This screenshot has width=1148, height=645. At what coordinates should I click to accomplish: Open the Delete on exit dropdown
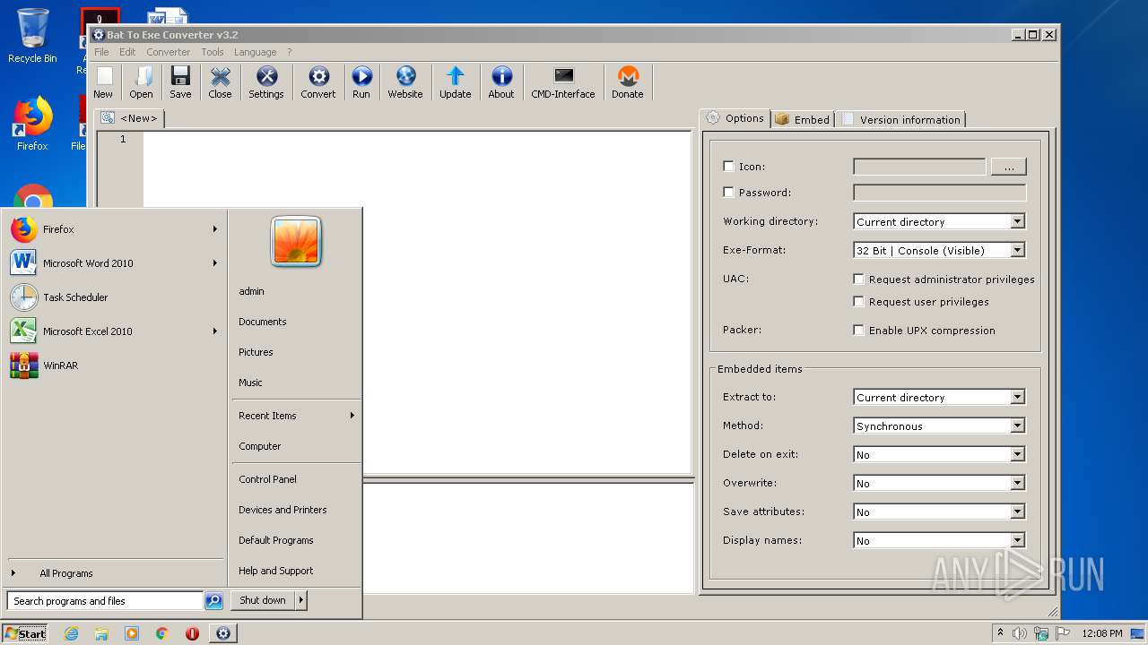tap(939, 454)
